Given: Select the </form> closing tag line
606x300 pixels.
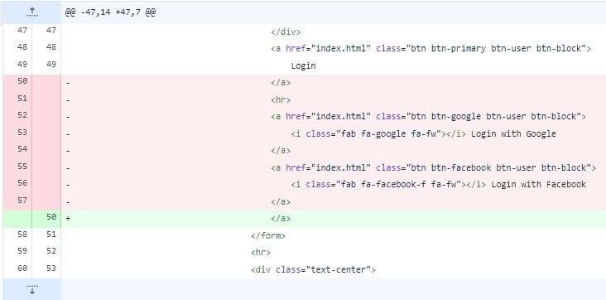Looking at the screenshot, I should 268,235.
